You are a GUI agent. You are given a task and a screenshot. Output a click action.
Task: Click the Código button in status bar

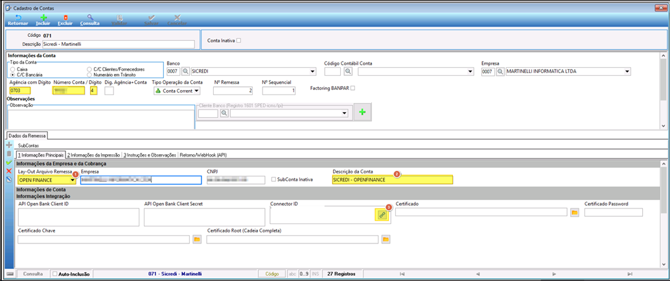(x=271, y=273)
